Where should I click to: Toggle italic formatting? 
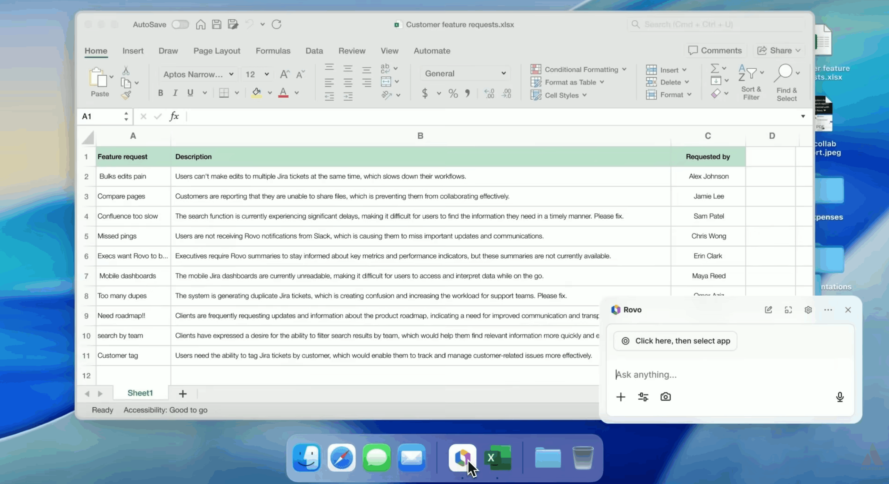pos(175,93)
